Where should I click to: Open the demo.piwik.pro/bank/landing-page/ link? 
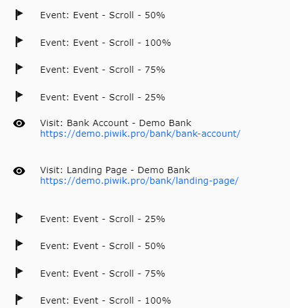tap(139, 181)
